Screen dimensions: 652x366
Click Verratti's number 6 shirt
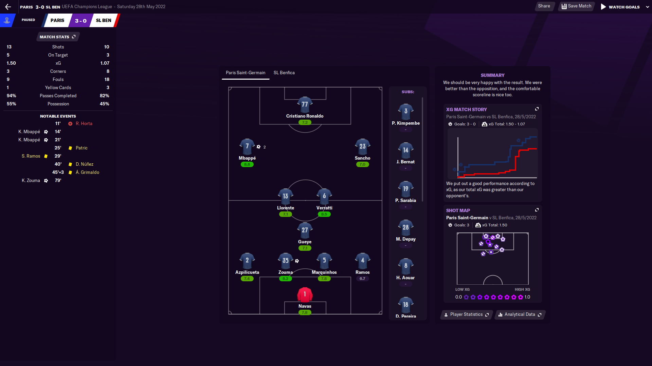(x=324, y=196)
